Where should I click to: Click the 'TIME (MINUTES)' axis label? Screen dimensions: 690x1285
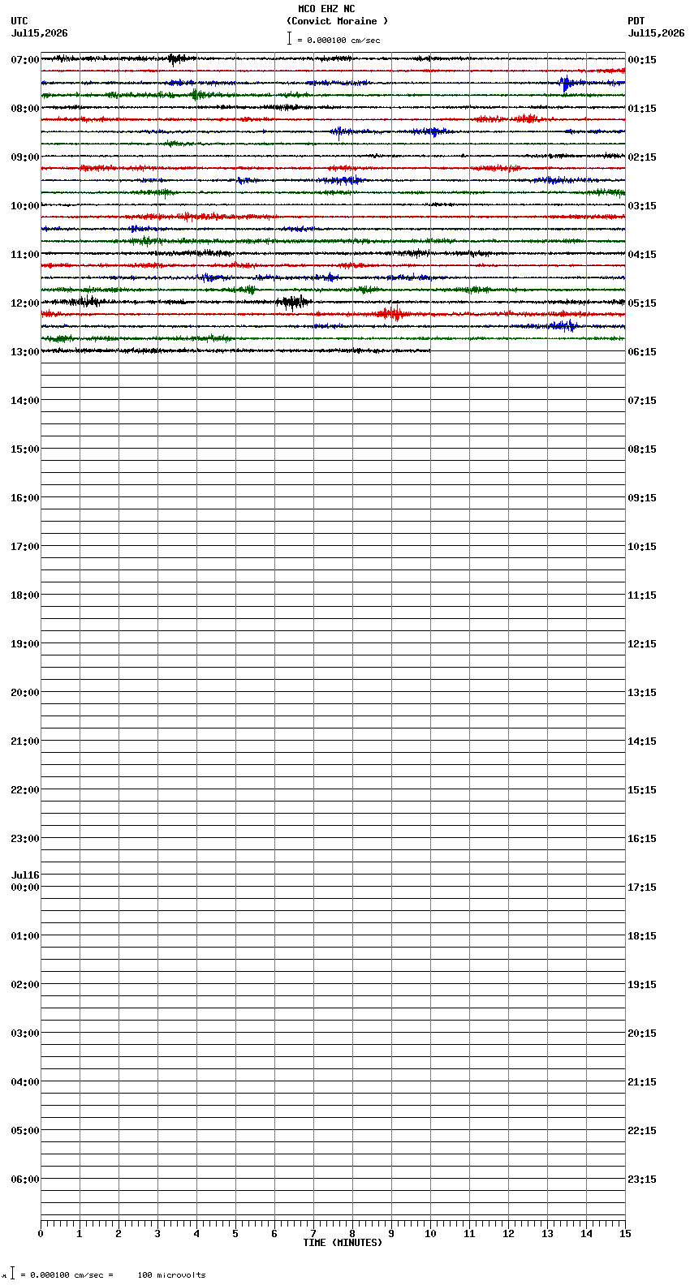pyautogui.click(x=343, y=1243)
